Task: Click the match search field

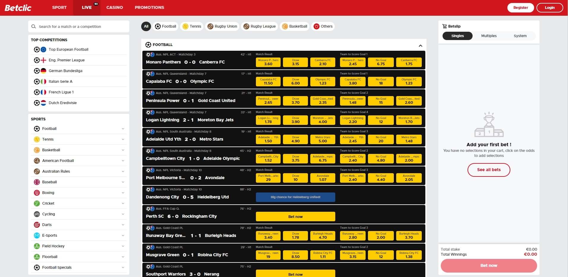Action: click(79, 26)
